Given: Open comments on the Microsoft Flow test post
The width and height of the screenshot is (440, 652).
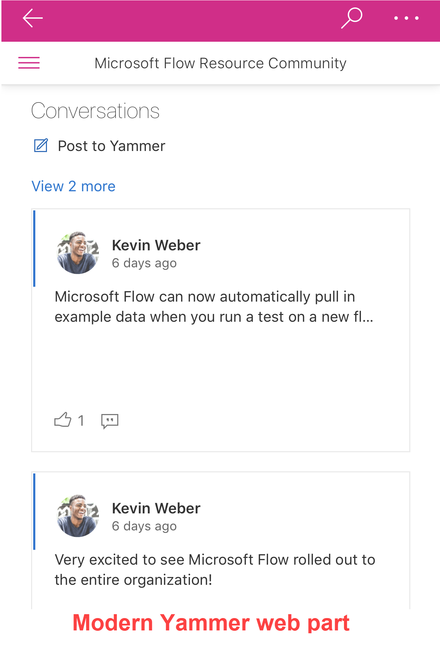Looking at the screenshot, I should point(109,421).
